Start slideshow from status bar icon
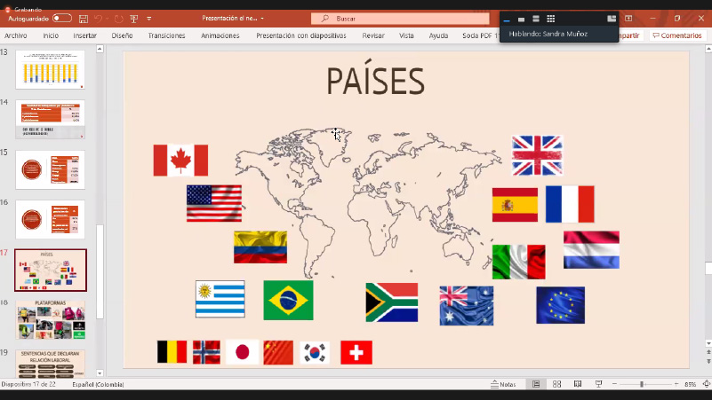The height and width of the screenshot is (400, 712). pyautogui.click(x=598, y=384)
